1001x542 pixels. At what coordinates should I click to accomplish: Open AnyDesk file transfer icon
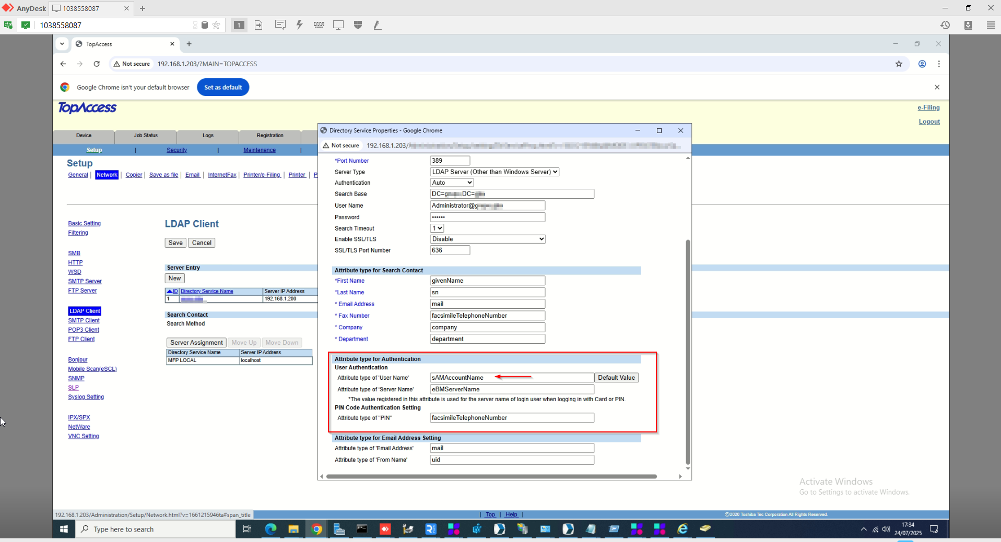(258, 25)
